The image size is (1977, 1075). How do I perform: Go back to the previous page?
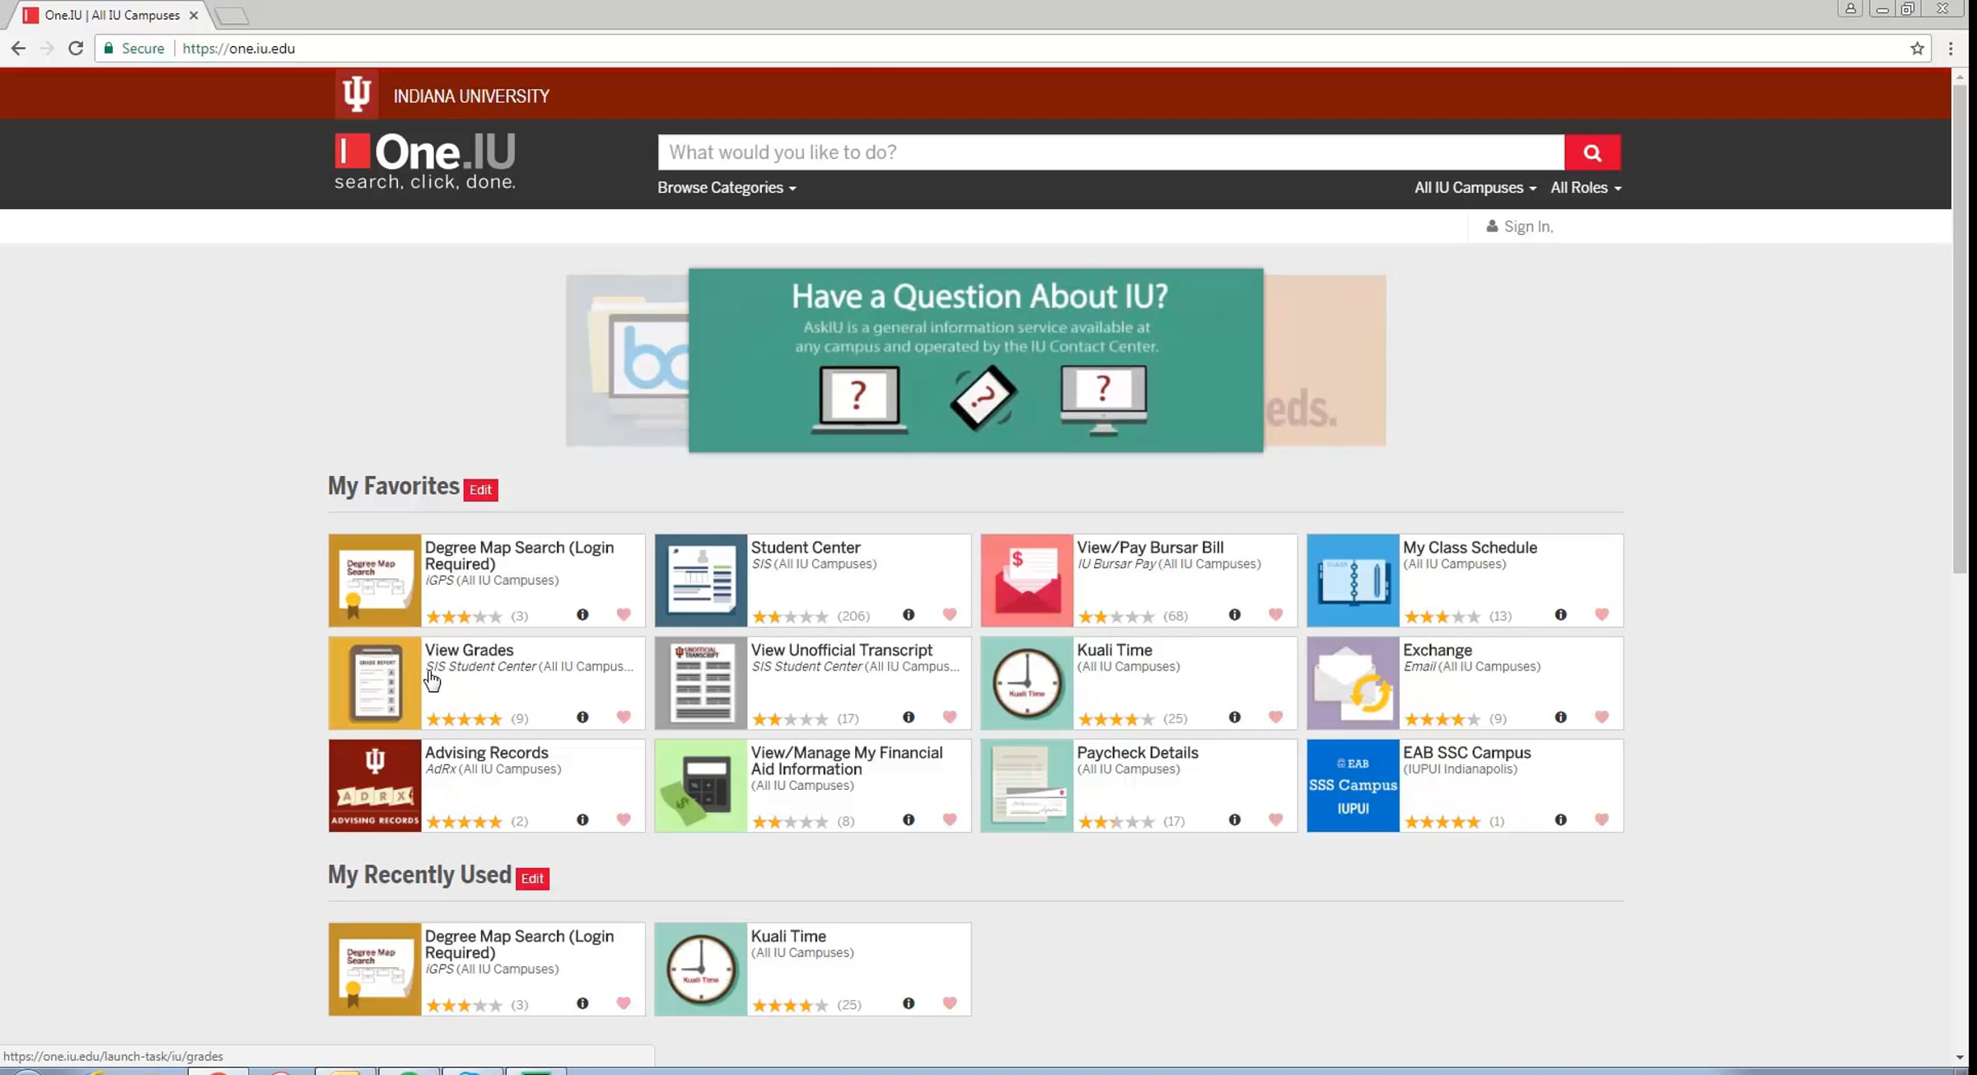tap(18, 49)
